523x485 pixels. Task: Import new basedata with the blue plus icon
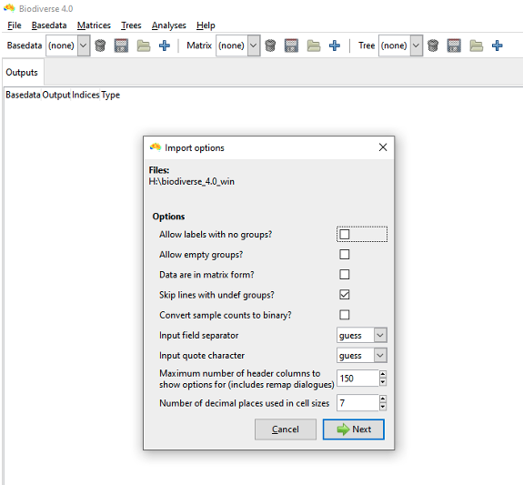165,45
